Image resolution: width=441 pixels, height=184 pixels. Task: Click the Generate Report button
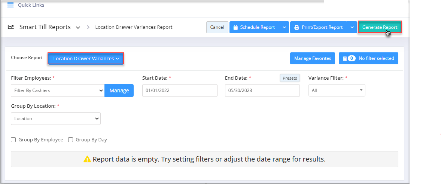[x=380, y=27]
